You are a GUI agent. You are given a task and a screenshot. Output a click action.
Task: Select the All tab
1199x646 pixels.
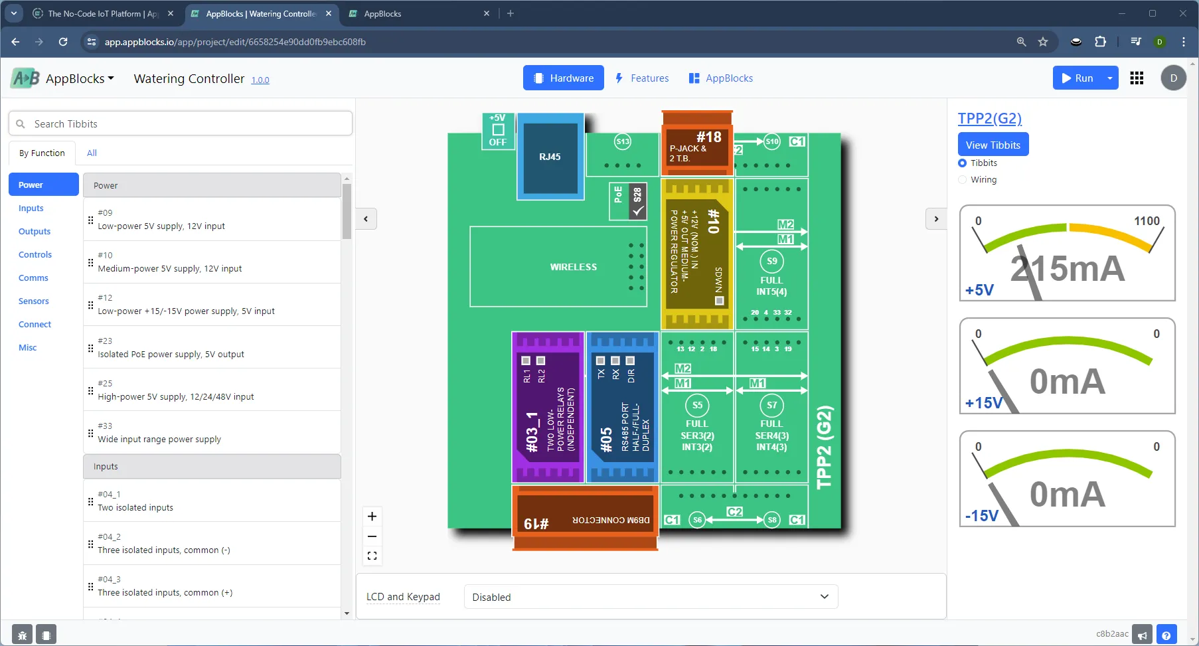click(x=92, y=153)
